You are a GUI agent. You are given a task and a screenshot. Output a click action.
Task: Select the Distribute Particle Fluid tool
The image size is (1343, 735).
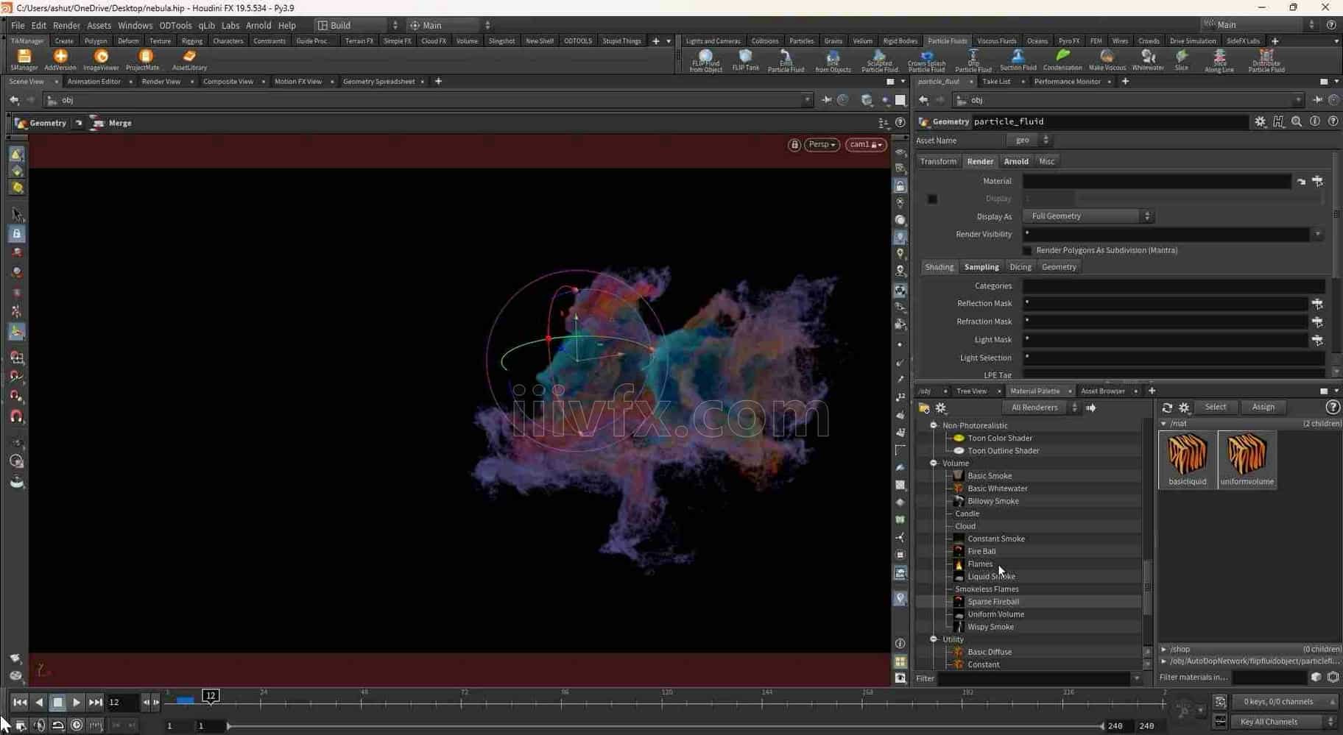[x=1266, y=61]
